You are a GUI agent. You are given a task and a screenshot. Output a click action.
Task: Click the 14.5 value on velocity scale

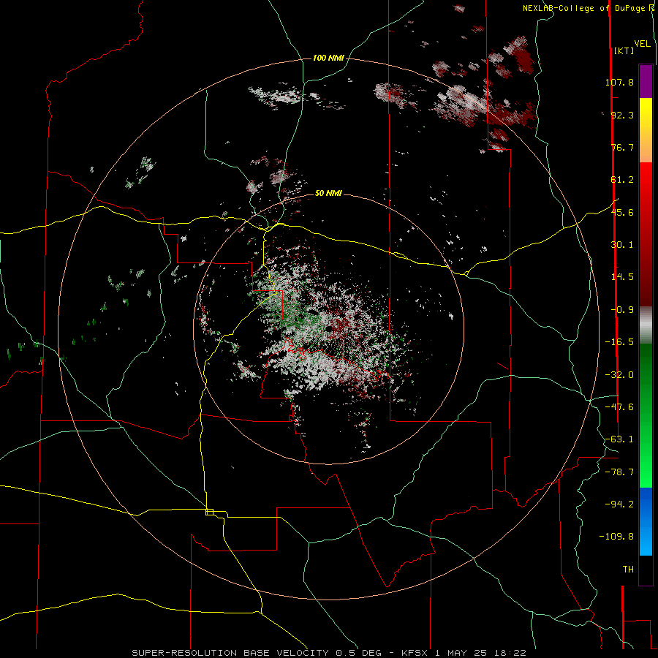pyautogui.click(x=622, y=277)
